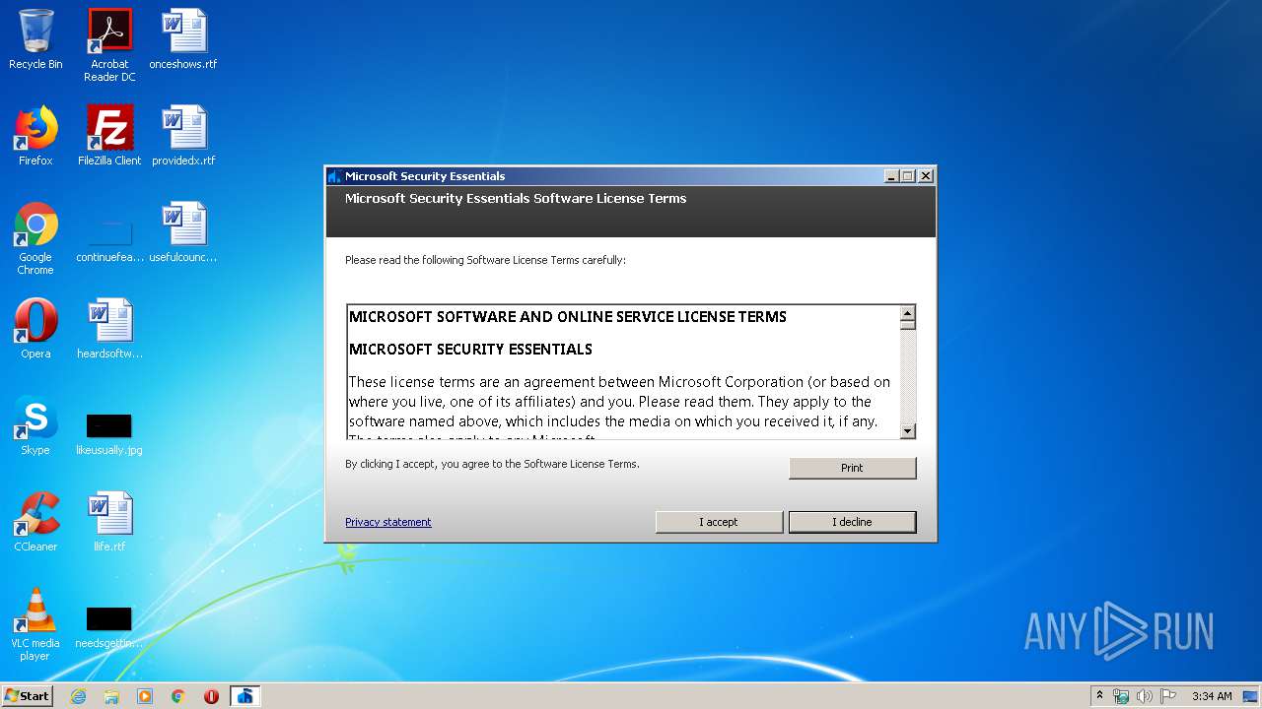The height and width of the screenshot is (709, 1262).
Task: Click the installer window title bar icon
Action: 335,176
